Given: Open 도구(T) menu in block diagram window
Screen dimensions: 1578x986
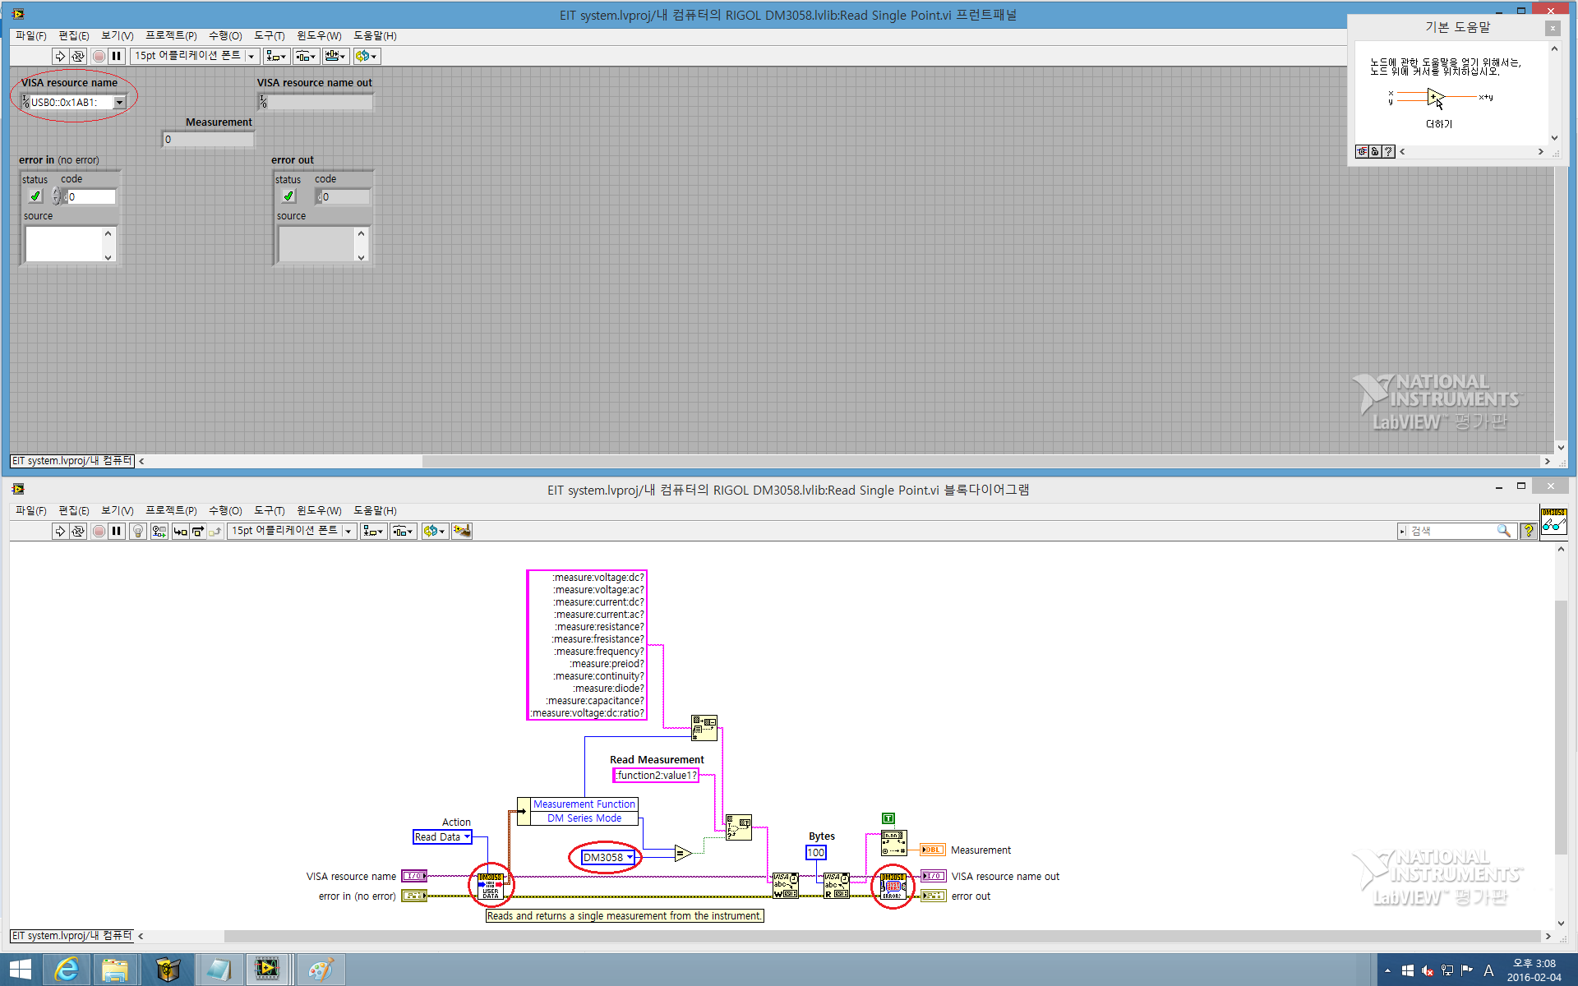Looking at the screenshot, I should click(x=270, y=510).
